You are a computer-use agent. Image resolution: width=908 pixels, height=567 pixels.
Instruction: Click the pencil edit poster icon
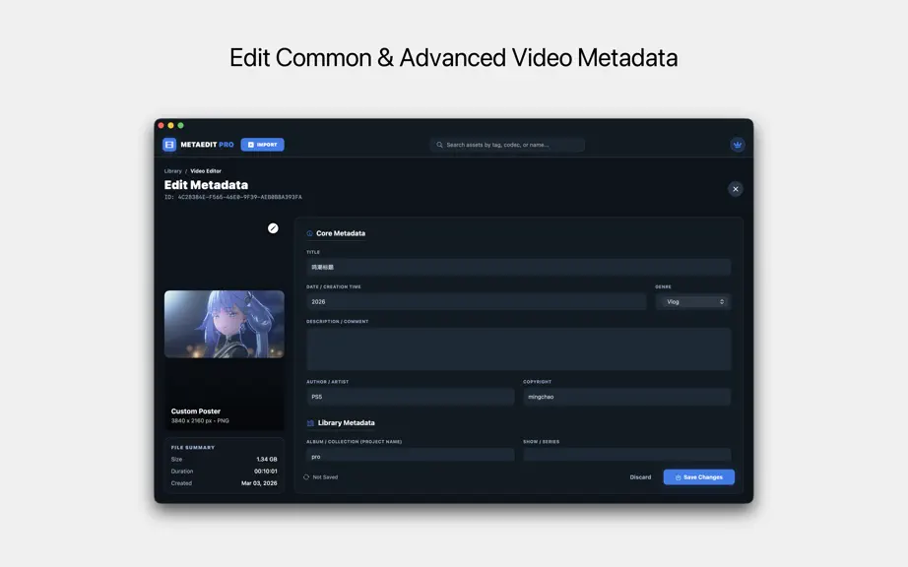(x=273, y=228)
